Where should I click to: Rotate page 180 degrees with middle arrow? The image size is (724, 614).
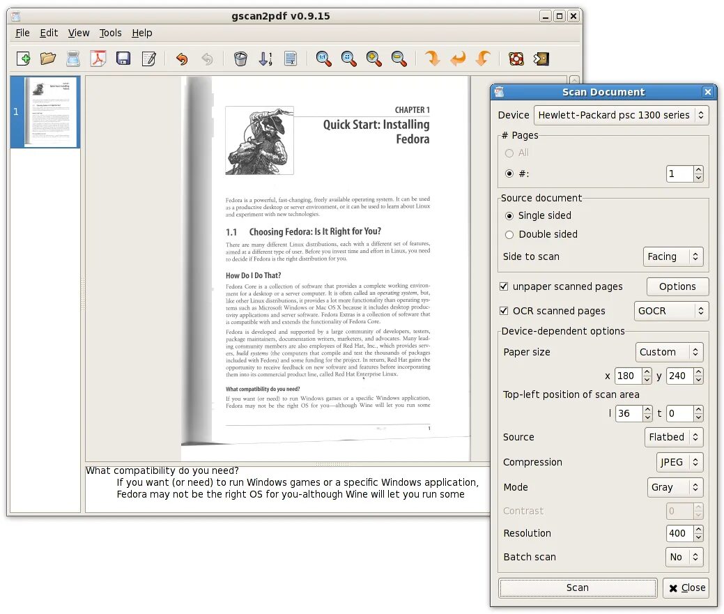tap(458, 59)
